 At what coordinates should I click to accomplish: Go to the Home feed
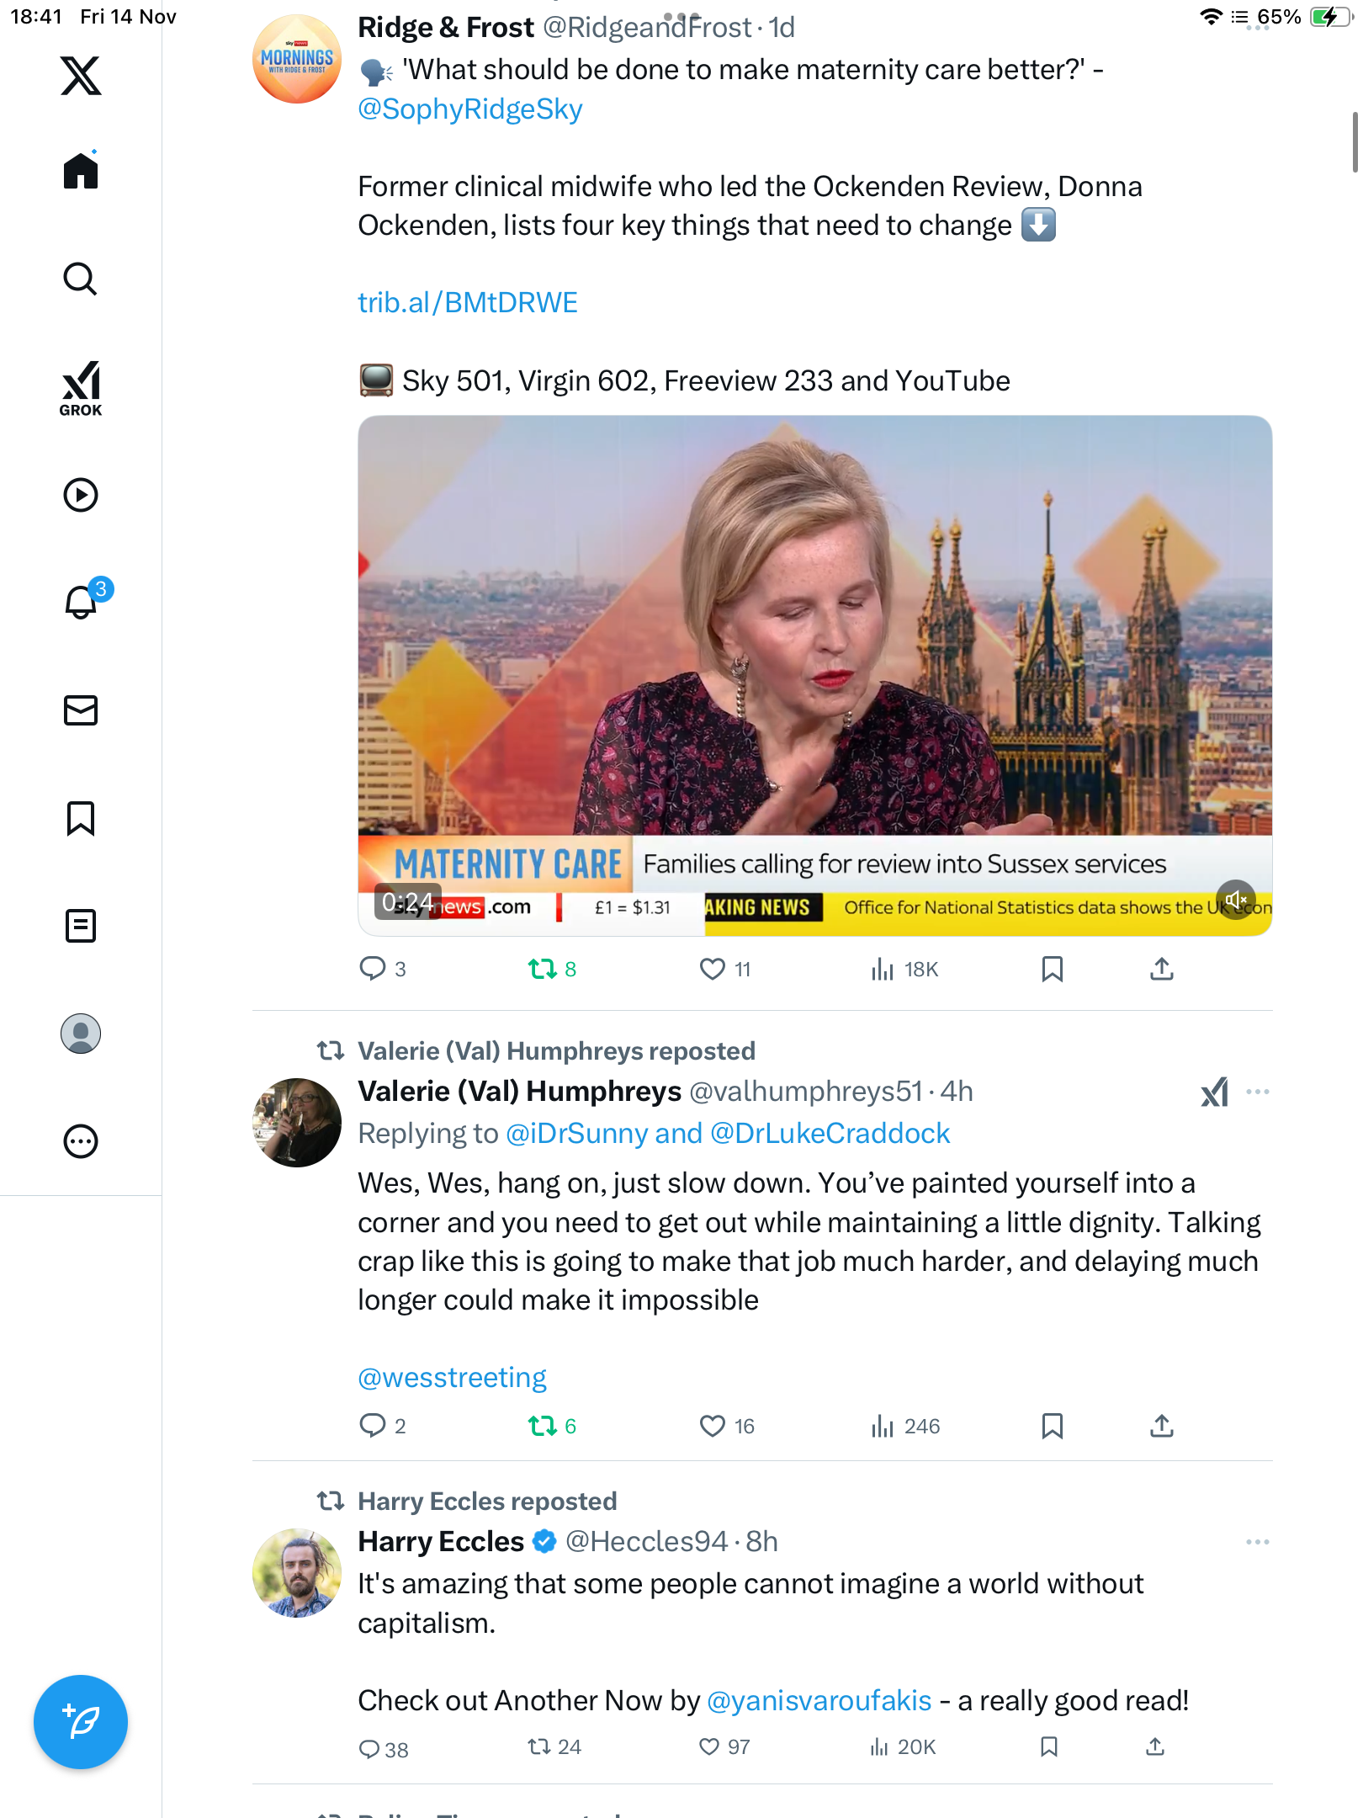[x=81, y=171]
